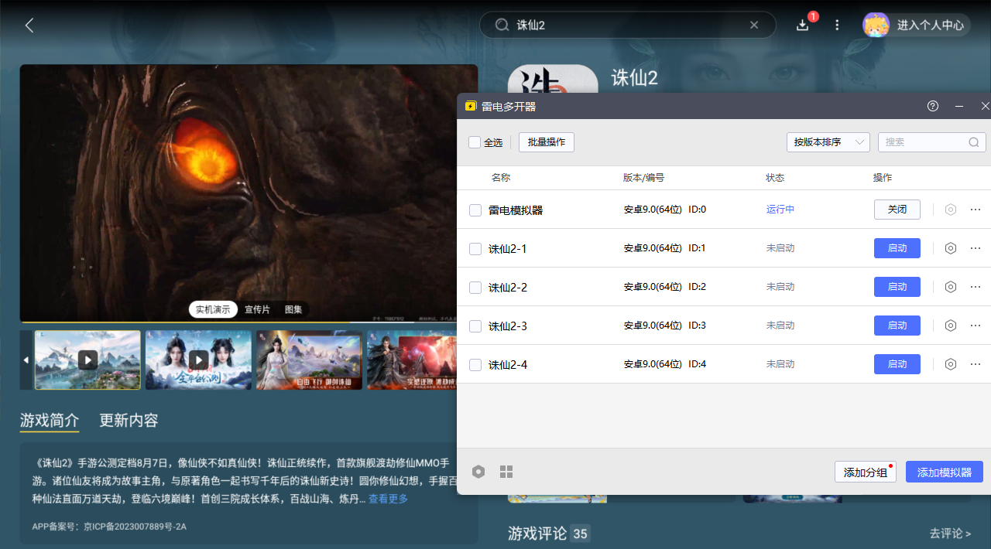991x549 pixels.
Task: Click 启动 to launch 诛仙2-1
Action: coord(897,247)
